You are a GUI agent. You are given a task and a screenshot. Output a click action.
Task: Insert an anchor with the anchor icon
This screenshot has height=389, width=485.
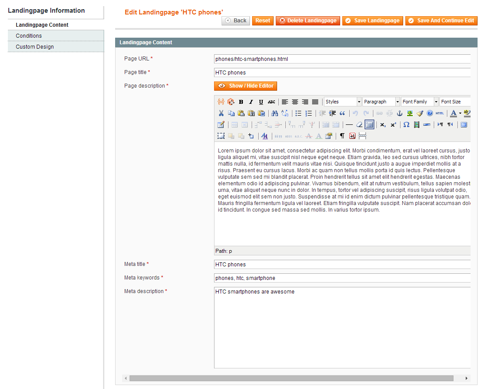pyautogui.click(x=400, y=113)
